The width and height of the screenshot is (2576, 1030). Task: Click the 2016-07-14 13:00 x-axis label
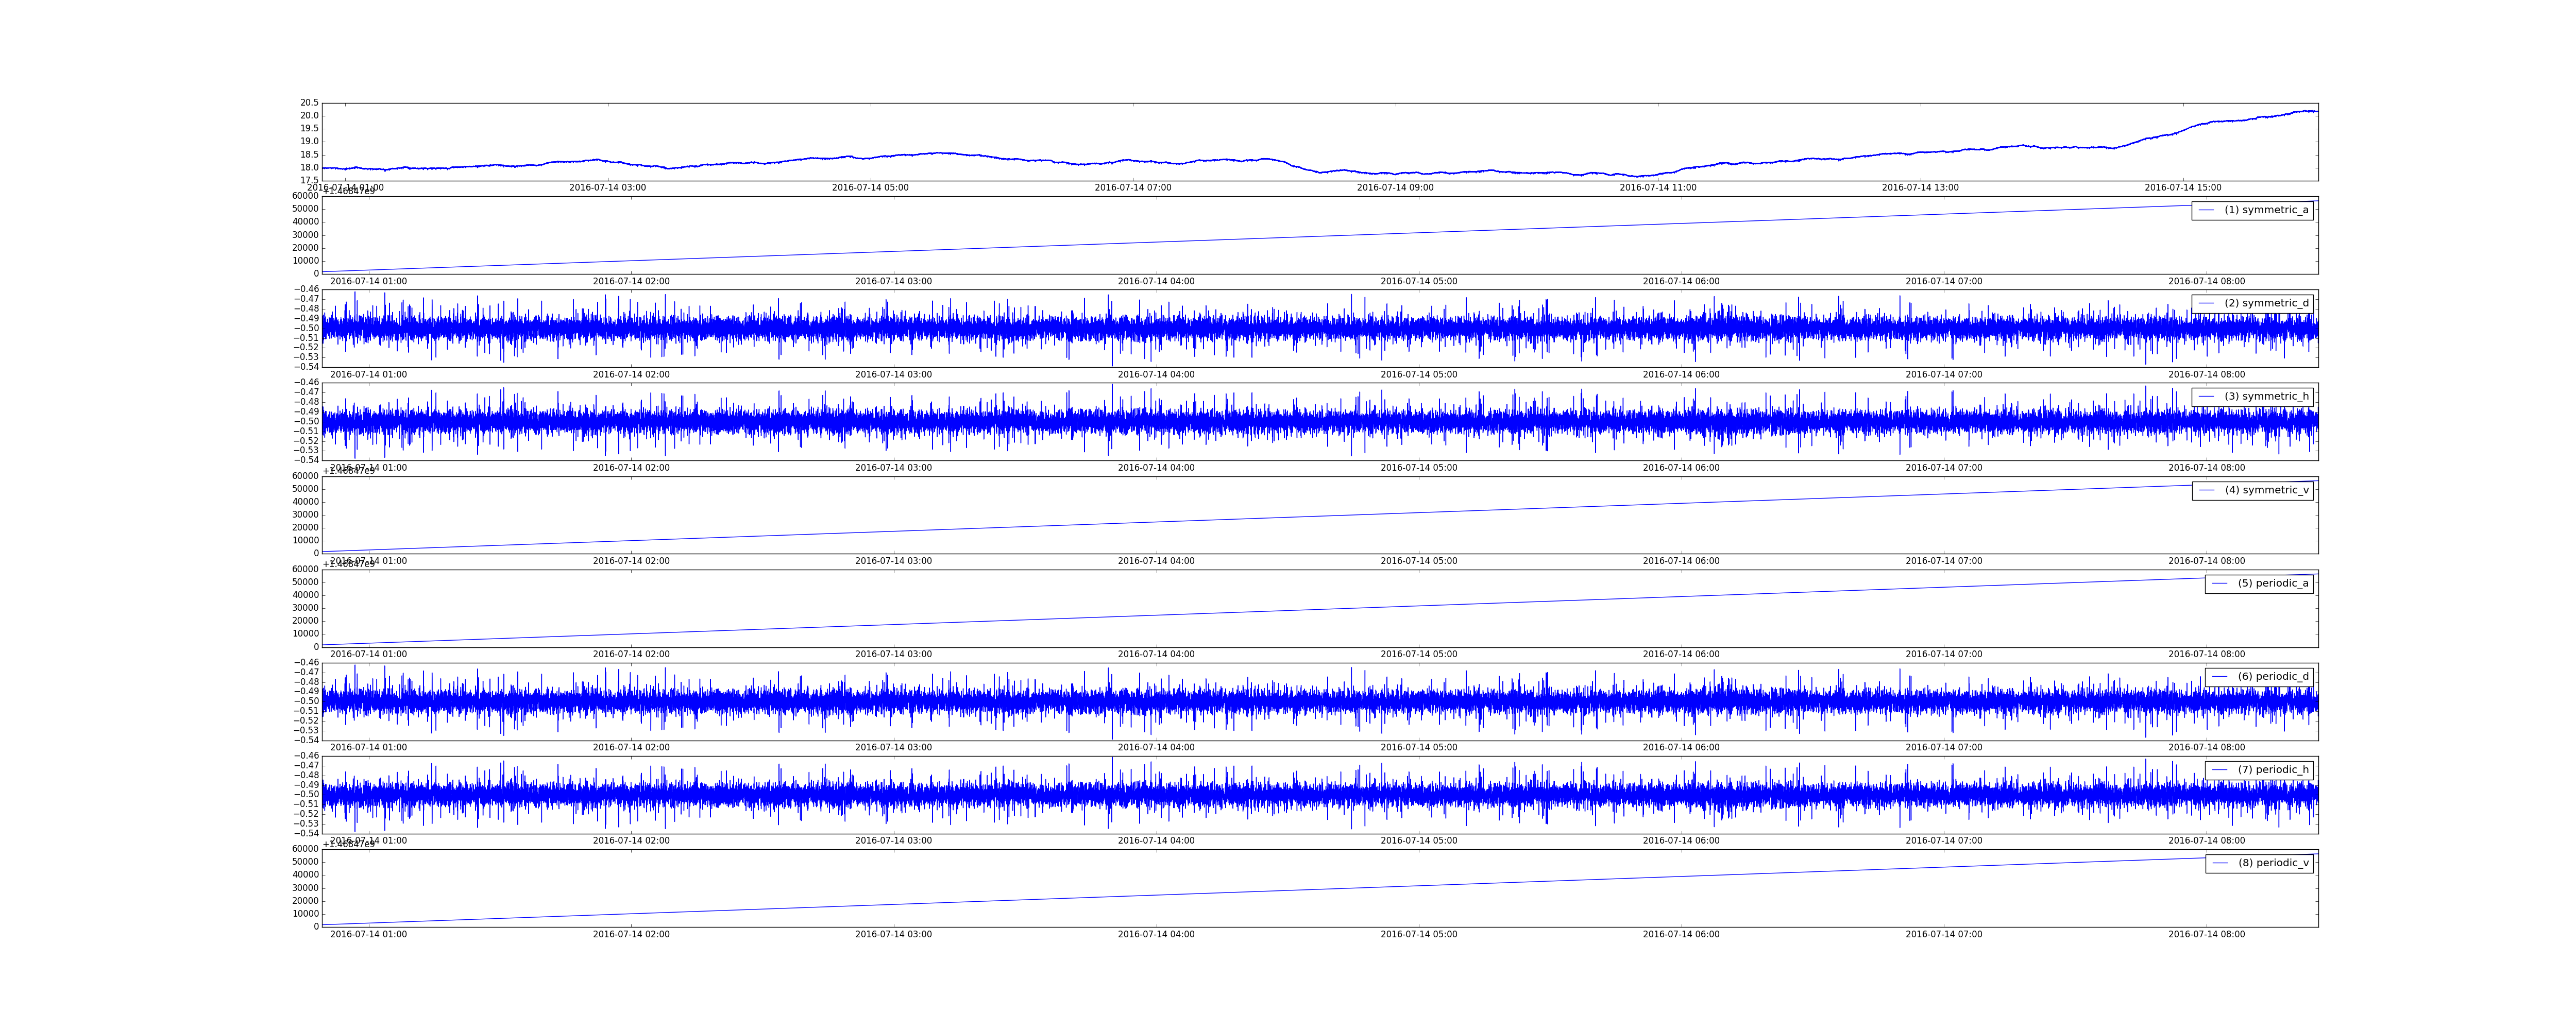point(1920,188)
